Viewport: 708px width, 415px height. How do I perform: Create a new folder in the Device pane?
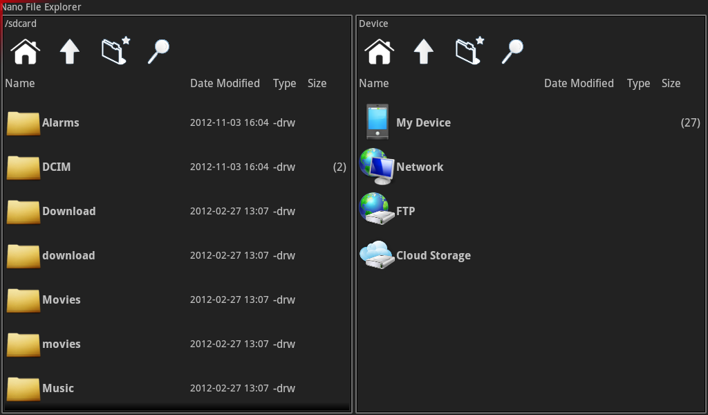[x=469, y=51]
